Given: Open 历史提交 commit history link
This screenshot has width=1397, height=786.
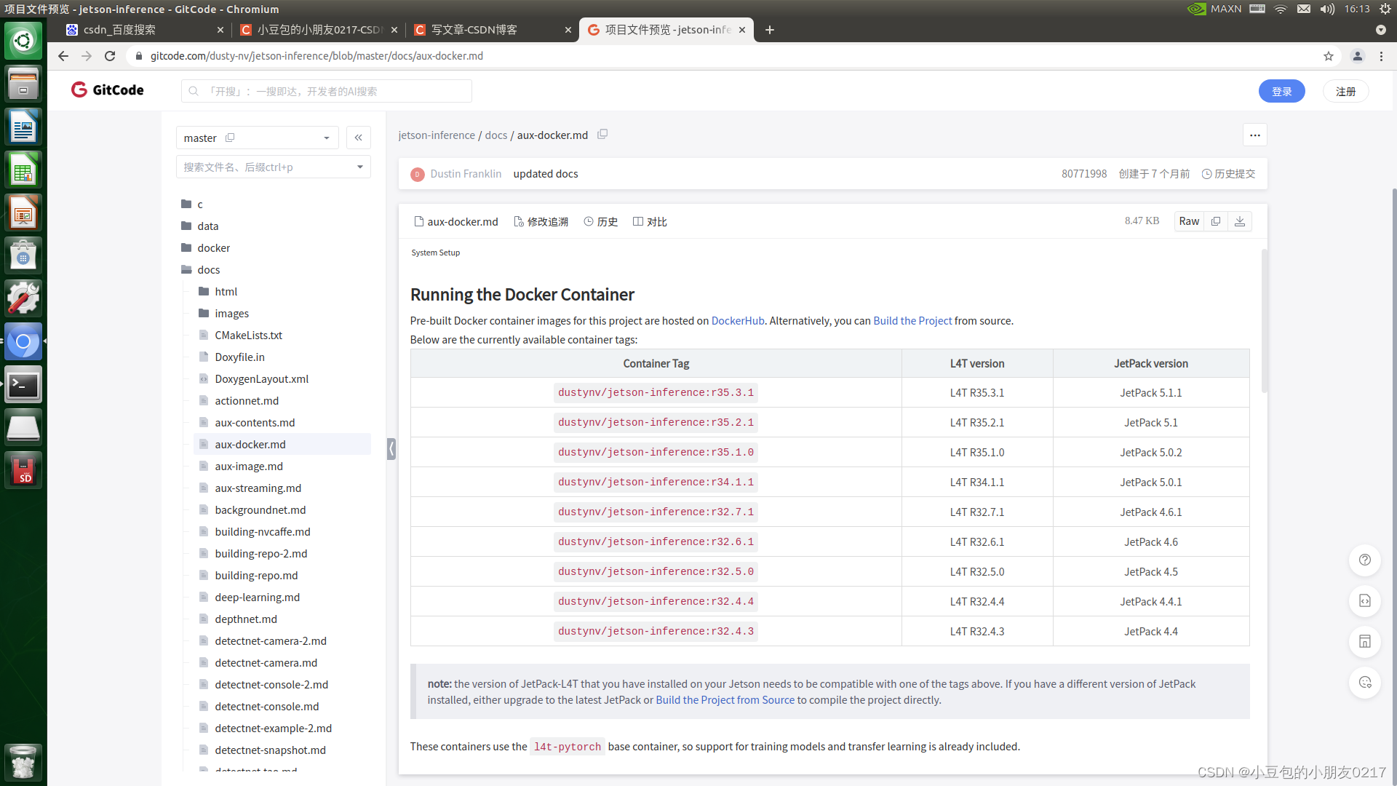Looking at the screenshot, I should coord(1228,174).
